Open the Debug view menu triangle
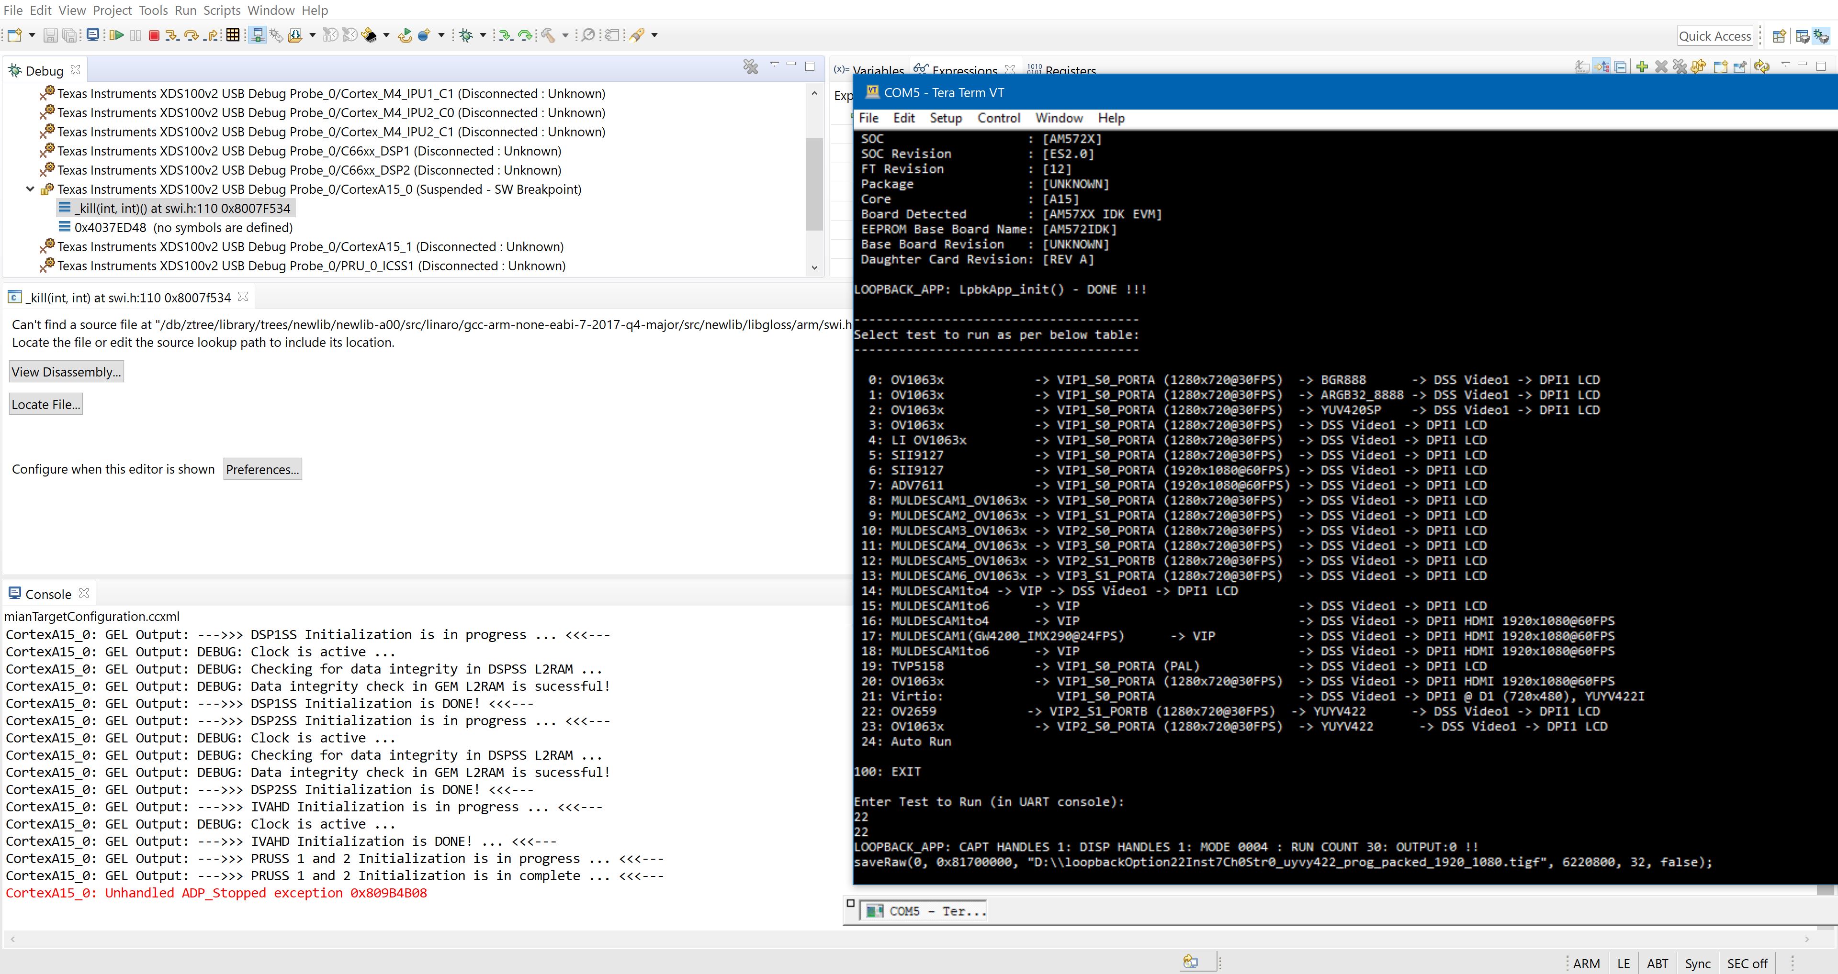 pos(774,64)
